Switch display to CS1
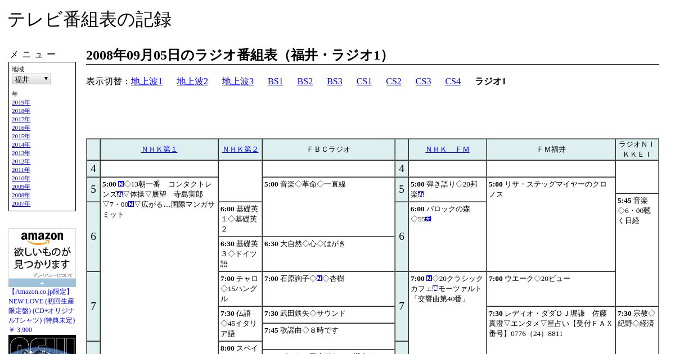Image resolution: width=675 pixels, height=354 pixels. point(364,81)
